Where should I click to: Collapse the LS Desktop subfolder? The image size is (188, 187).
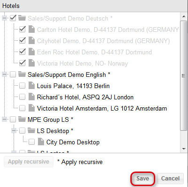click(x=14, y=131)
